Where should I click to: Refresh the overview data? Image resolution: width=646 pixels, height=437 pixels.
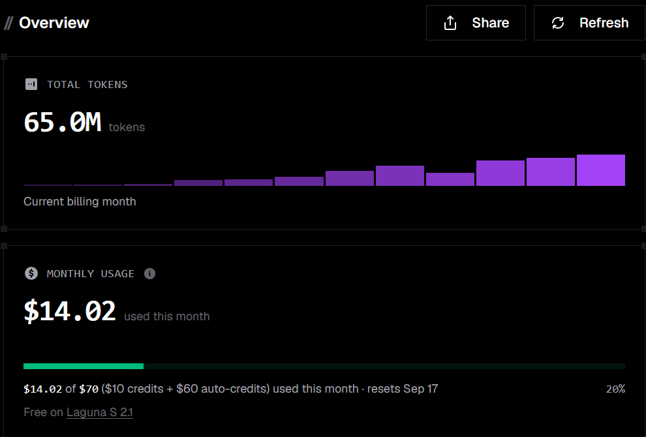590,23
